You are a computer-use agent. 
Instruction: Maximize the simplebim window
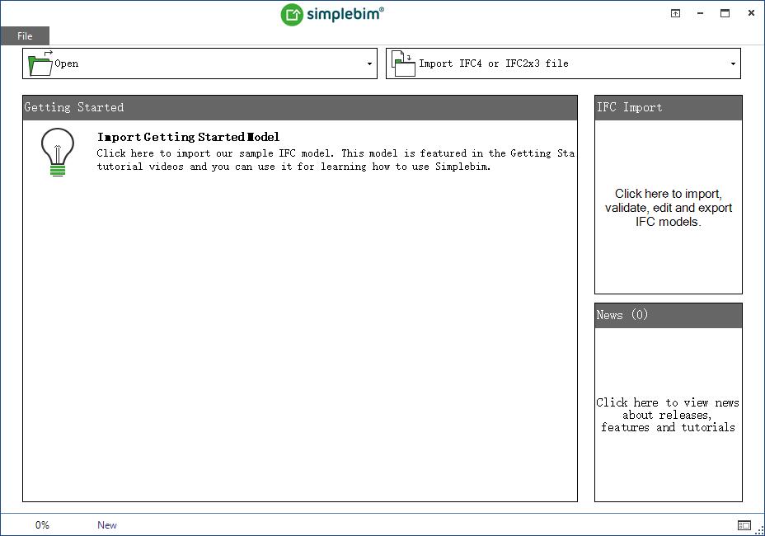(725, 13)
